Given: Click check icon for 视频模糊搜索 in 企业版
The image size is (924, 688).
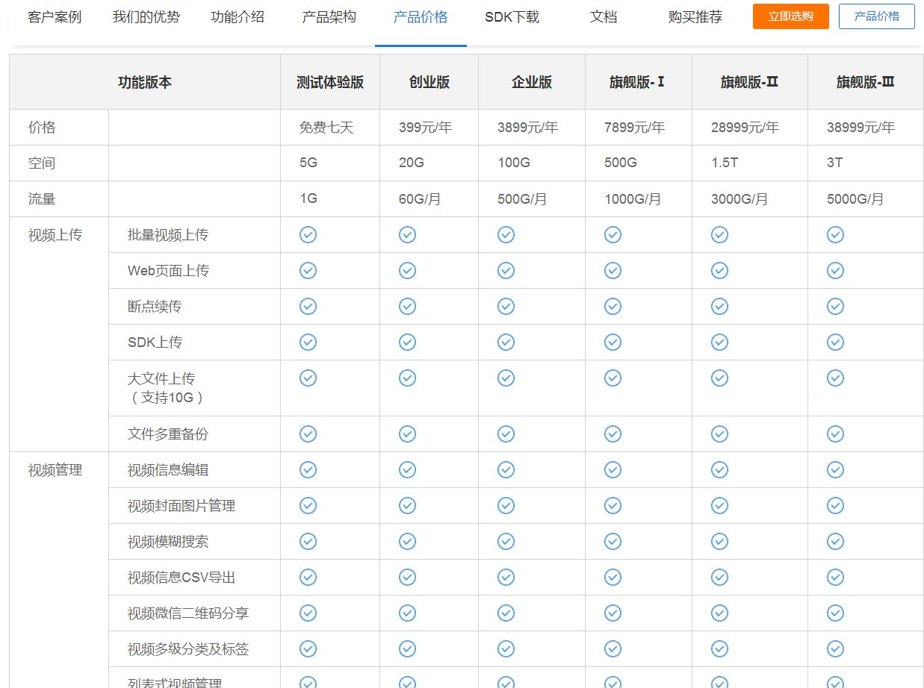Looking at the screenshot, I should click(506, 542).
